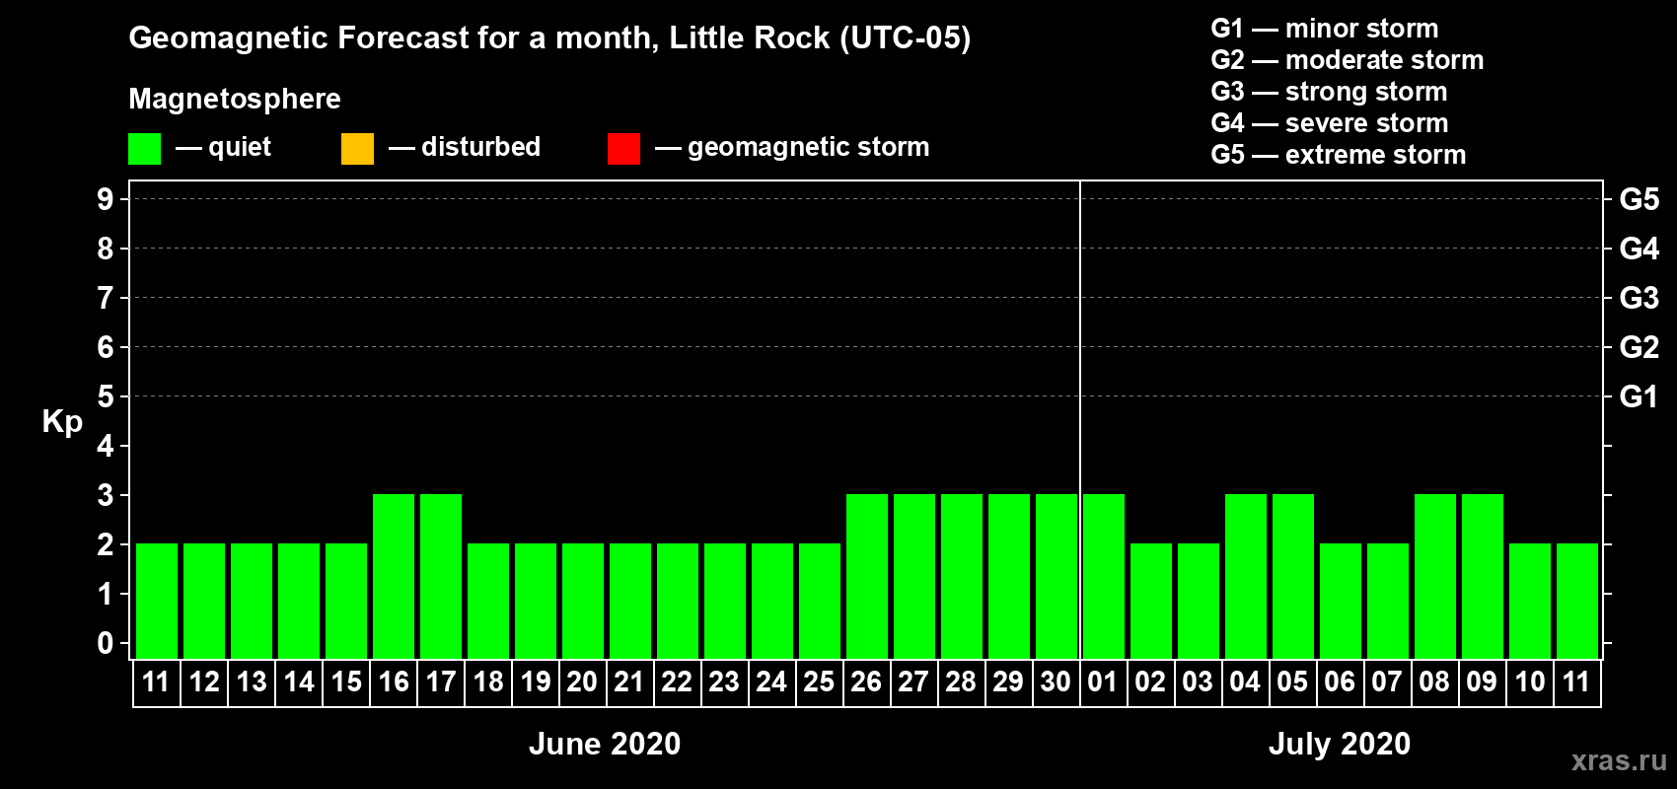Select the green bar for July 01

click(1103, 576)
